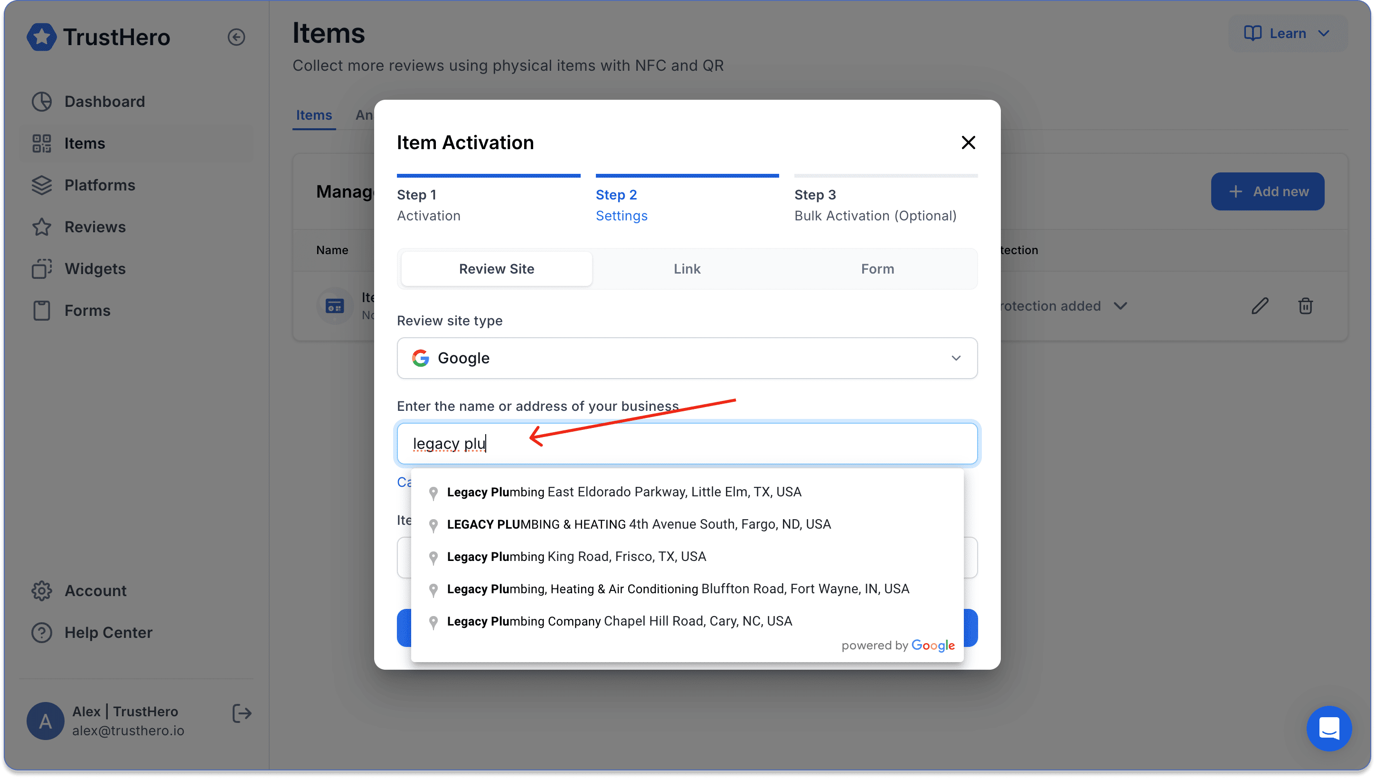The height and width of the screenshot is (778, 1375).
Task: Edit the item with the pencil icon
Action: tap(1260, 306)
